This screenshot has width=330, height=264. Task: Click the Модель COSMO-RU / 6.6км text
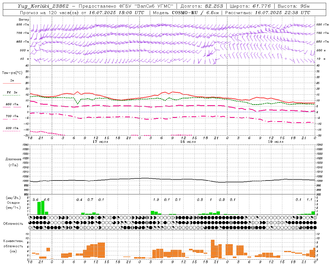pyautogui.click(x=185, y=13)
